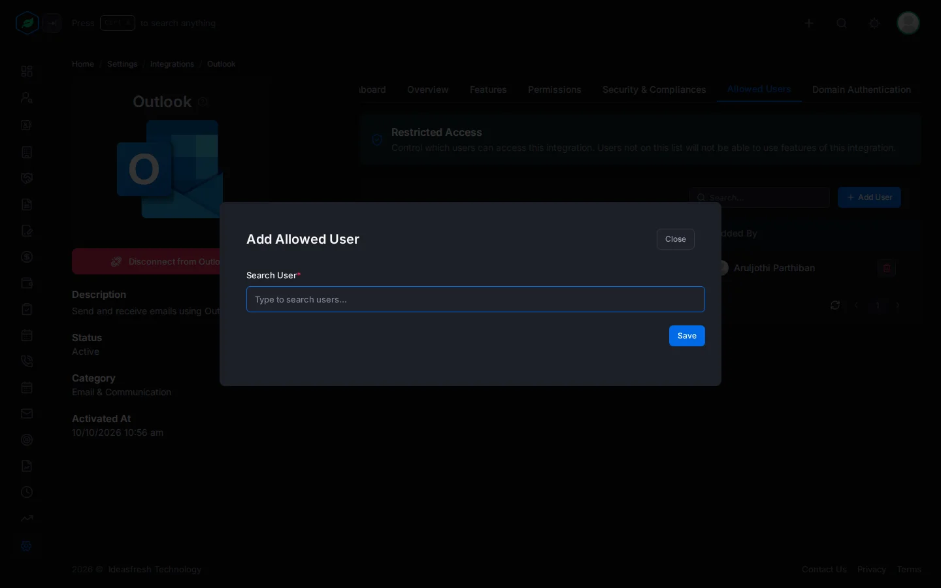
Task: Open Terms footer link
Action: [909, 570]
